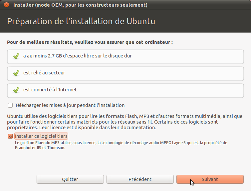The width and height of the screenshot is (251, 191).
Task: Click the bold 'Pour de meilleurs résultats' instruction
Action: (x=90, y=43)
